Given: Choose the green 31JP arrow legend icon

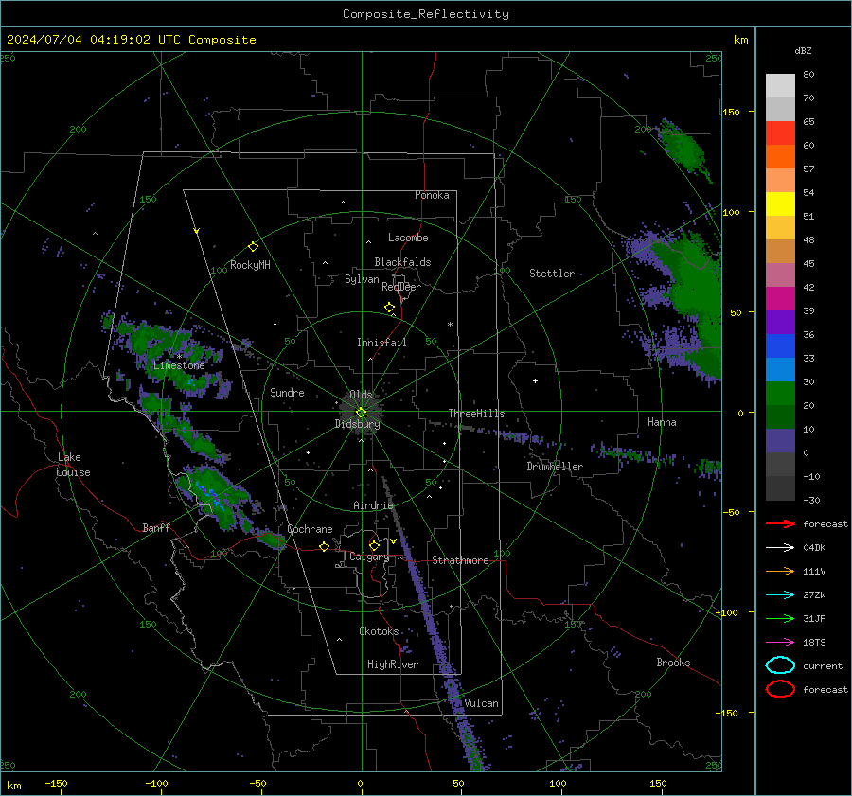Looking at the screenshot, I should pyautogui.click(x=780, y=618).
